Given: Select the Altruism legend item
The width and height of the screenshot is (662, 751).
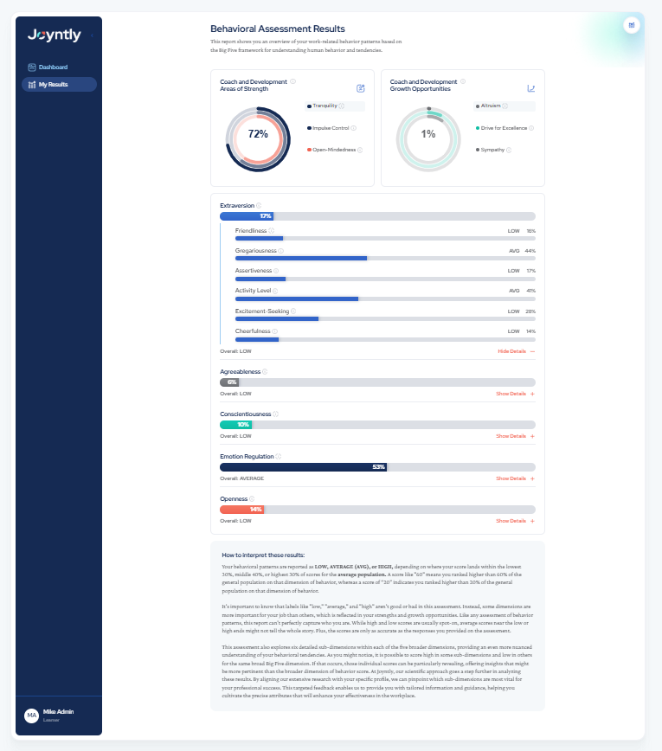Looking at the screenshot, I should (x=492, y=106).
